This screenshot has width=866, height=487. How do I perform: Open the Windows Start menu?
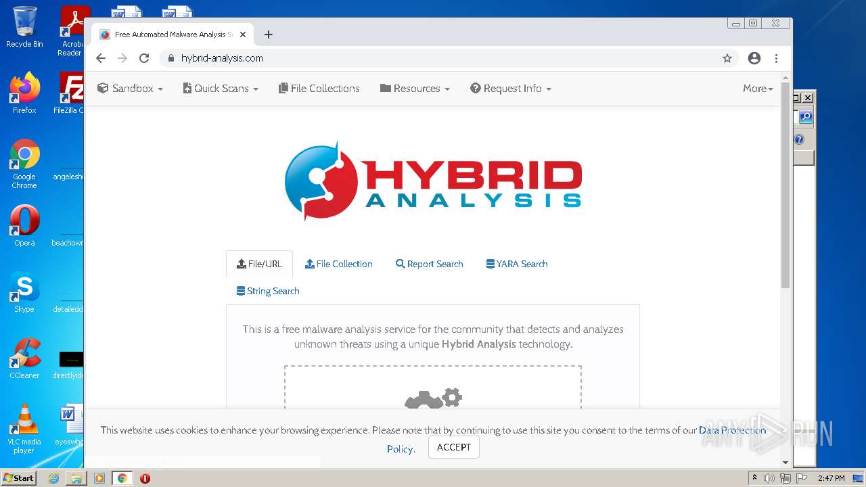19,478
